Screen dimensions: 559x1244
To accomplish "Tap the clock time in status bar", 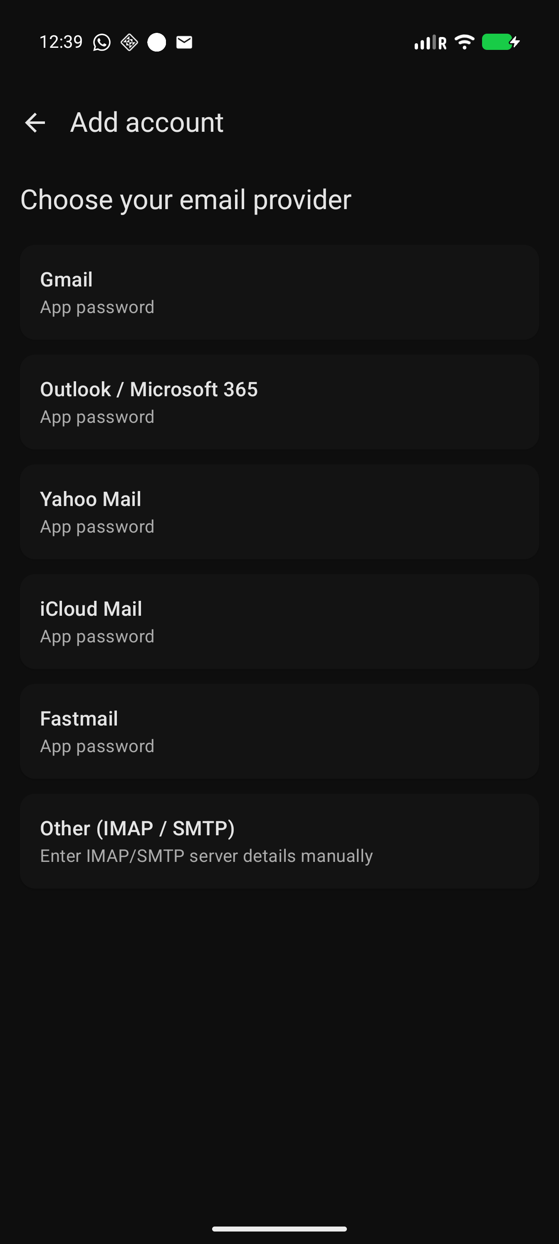I will pos(61,42).
